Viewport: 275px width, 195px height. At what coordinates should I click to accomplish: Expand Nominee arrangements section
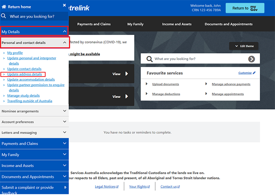(34, 111)
